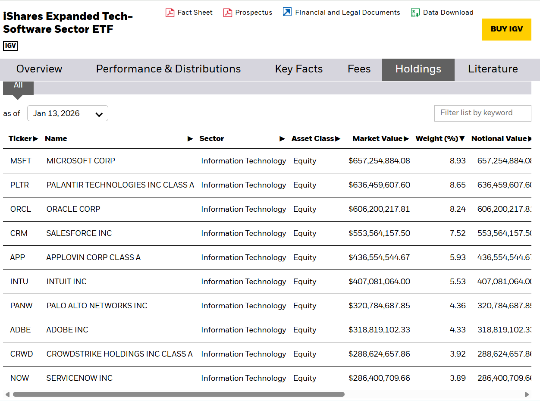Click the Data Download spreadsheet icon
The width and height of the screenshot is (540, 401).
[x=415, y=13]
